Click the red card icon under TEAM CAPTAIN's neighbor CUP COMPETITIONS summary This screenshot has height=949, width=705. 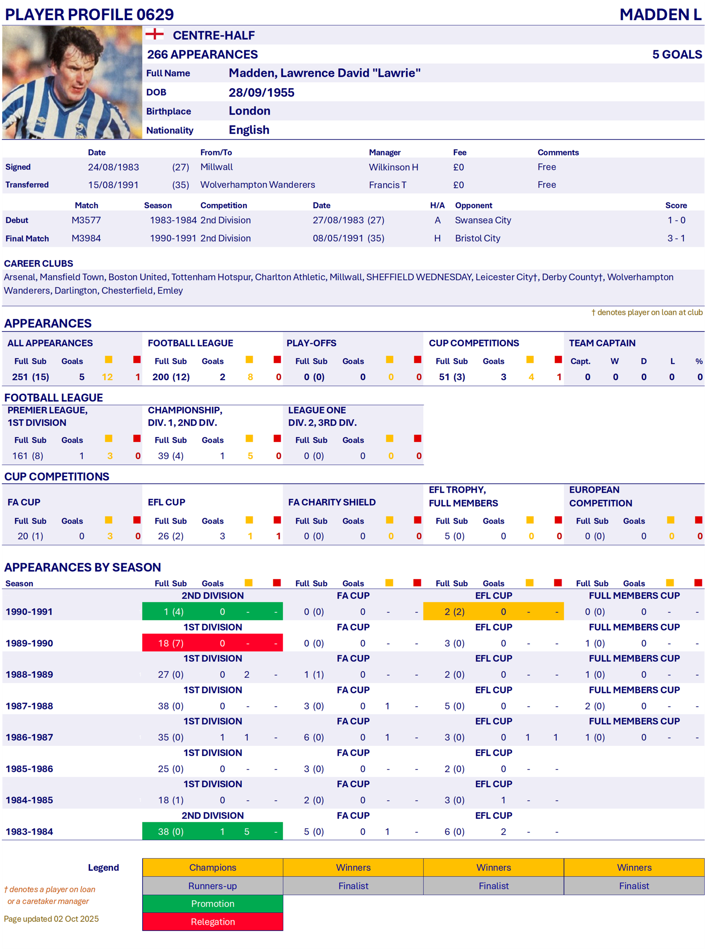(x=558, y=360)
